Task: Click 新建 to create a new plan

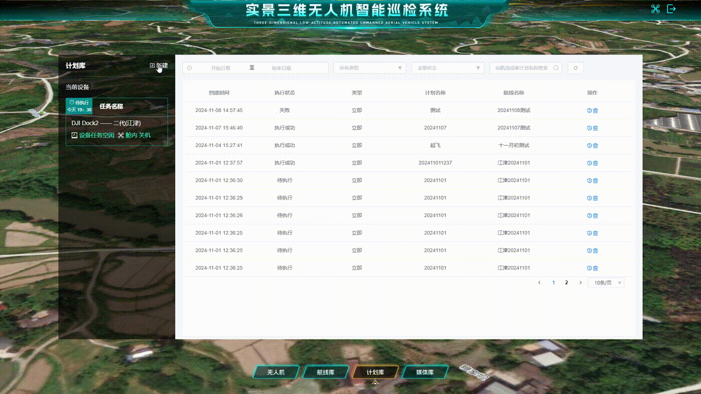Action: [x=159, y=65]
